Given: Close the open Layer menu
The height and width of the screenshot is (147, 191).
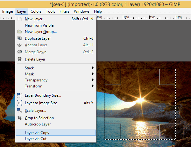Looking at the screenshot, I should point(22,11).
